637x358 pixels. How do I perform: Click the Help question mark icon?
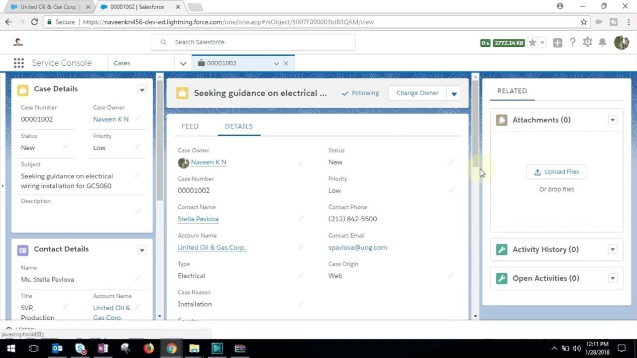573,43
